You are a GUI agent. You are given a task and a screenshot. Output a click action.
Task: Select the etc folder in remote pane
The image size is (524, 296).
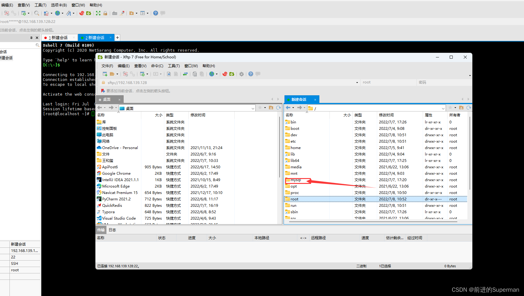click(293, 141)
